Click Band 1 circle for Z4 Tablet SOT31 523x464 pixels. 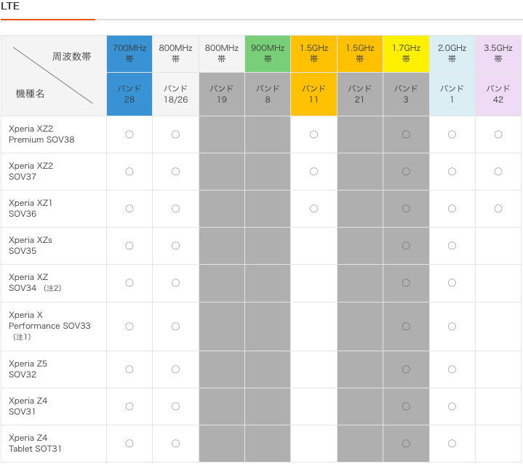point(452,443)
